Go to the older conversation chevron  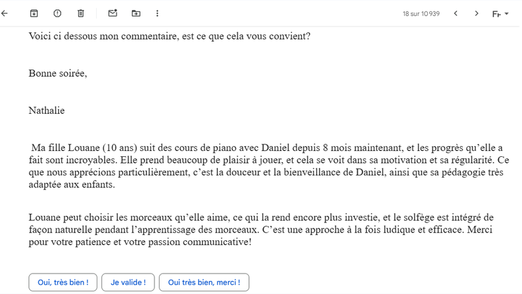pyautogui.click(x=476, y=13)
